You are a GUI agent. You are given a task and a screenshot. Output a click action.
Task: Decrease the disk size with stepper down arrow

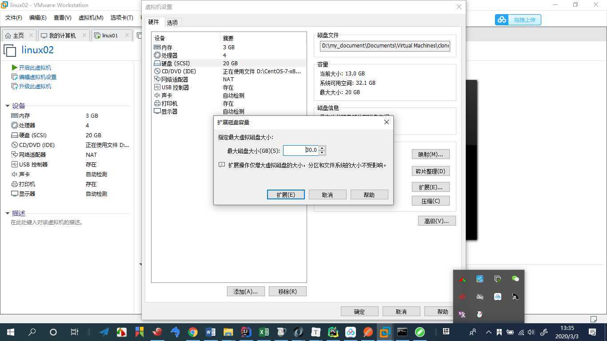(x=322, y=153)
